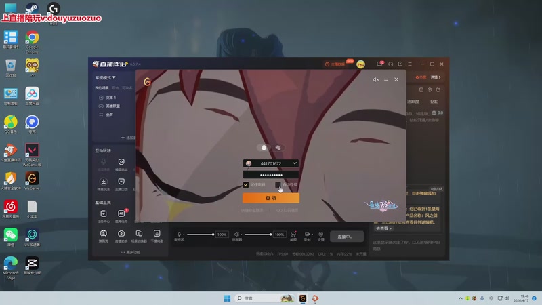Click the taskbar search box
Viewport: 542px width, 305px height.
tap(264, 298)
